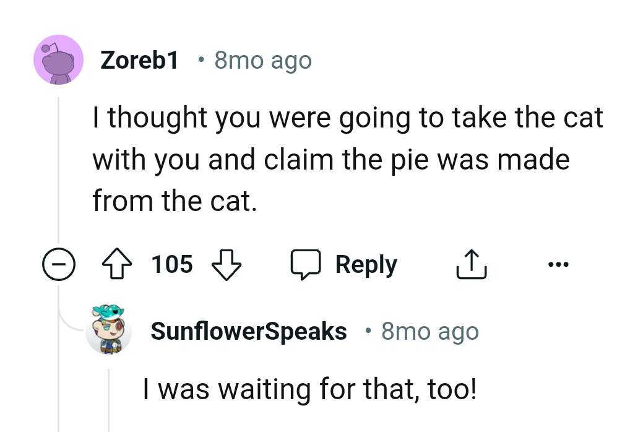Click the thread line beside SunflowerSpeaks' reply
Image resolution: width=630 pixels, height=432 pixels.
[x=110, y=399]
